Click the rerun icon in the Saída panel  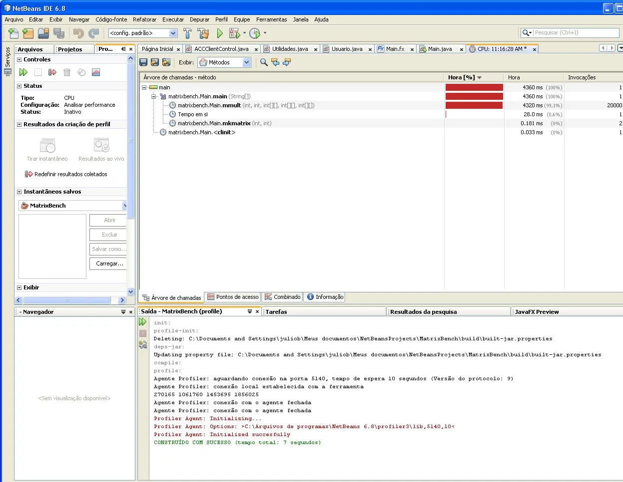click(x=143, y=322)
